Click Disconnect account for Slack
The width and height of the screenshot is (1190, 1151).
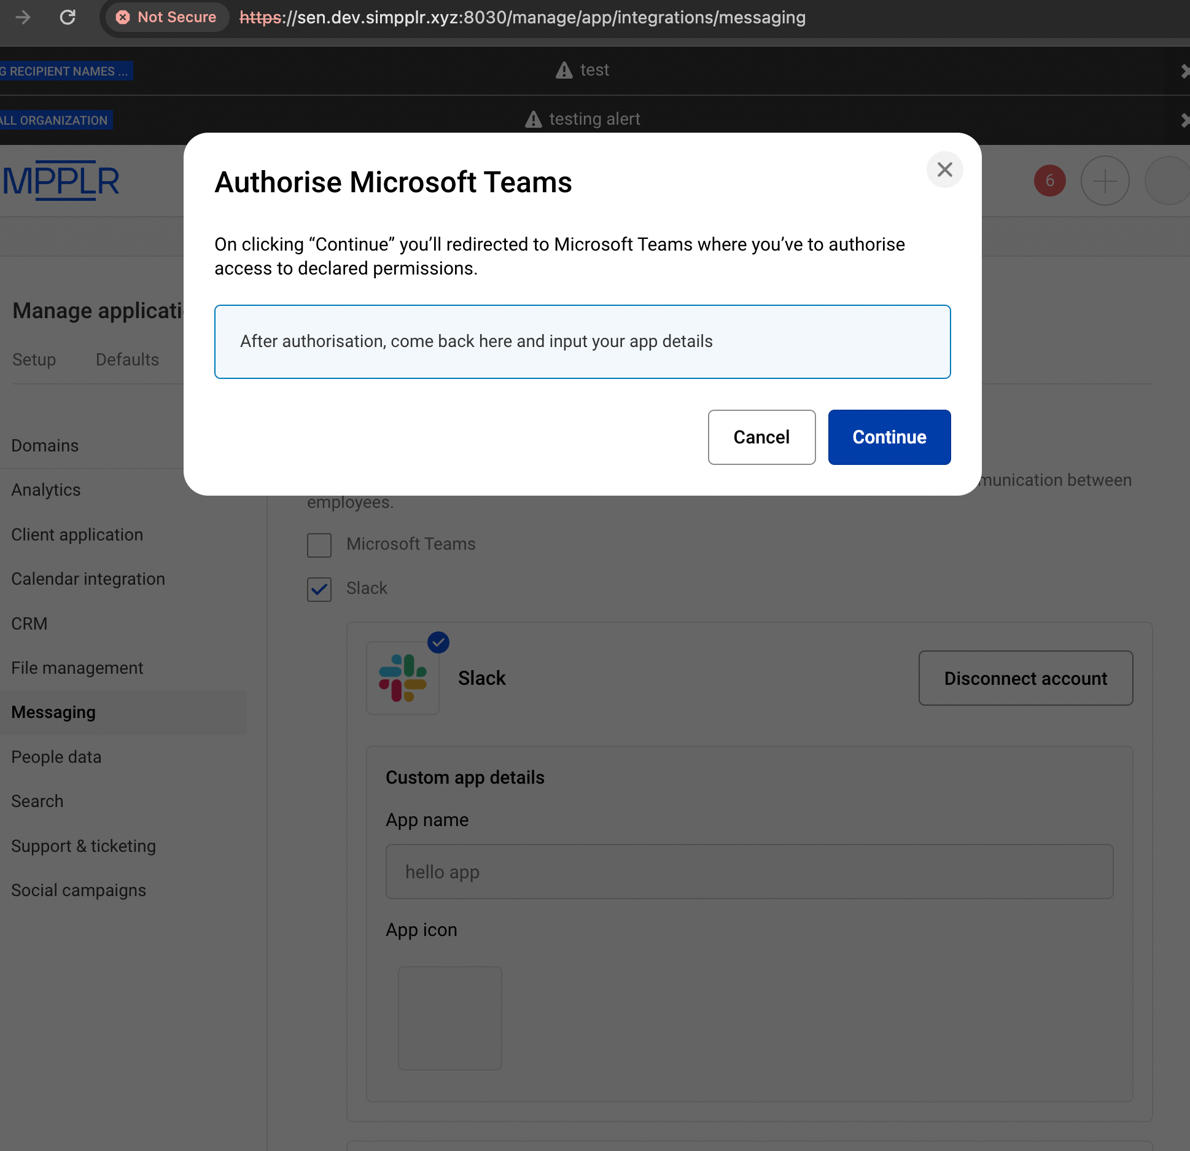pos(1025,678)
